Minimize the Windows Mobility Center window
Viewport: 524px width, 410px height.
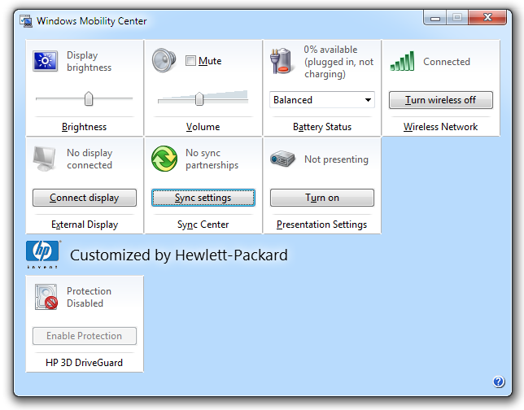[434, 18]
